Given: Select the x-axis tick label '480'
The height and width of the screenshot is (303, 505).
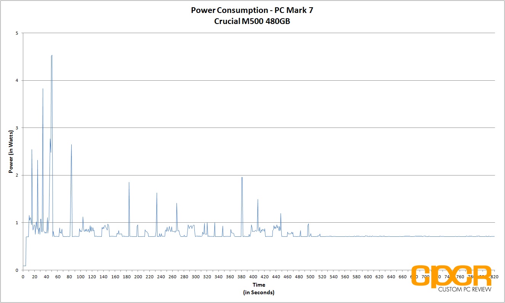Looking at the screenshot, I should pos(299,277).
